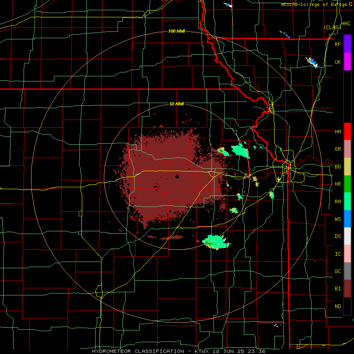Click the HHC product label

pyautogui.click(x=346, y=24)
